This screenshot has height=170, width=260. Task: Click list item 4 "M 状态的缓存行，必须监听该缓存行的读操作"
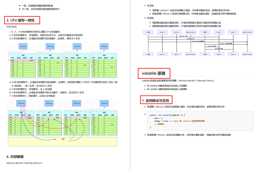pyautogui.click(x=63, y=84)
